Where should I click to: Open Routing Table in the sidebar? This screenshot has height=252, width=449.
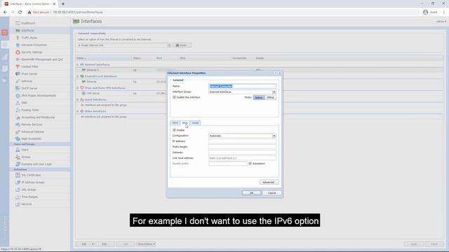tap(29, 110)
